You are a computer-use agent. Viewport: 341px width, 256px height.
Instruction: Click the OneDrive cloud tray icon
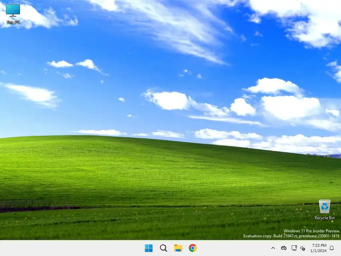pyautogui.click(x=284, y=248)
